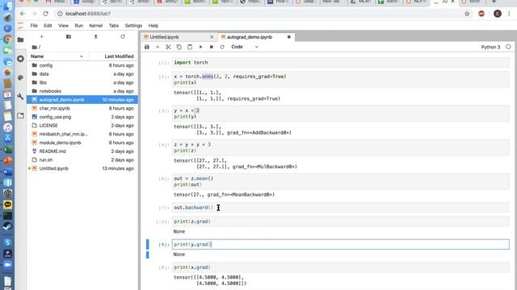
Task: Upload files with the upload arrow icon
Action: (x=95, y=36)
